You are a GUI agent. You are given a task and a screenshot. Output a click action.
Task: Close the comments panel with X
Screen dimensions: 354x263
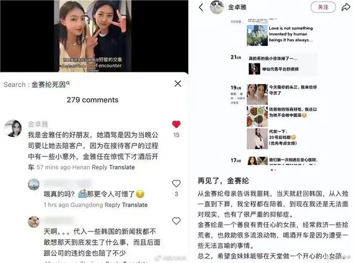click(178, 83)
